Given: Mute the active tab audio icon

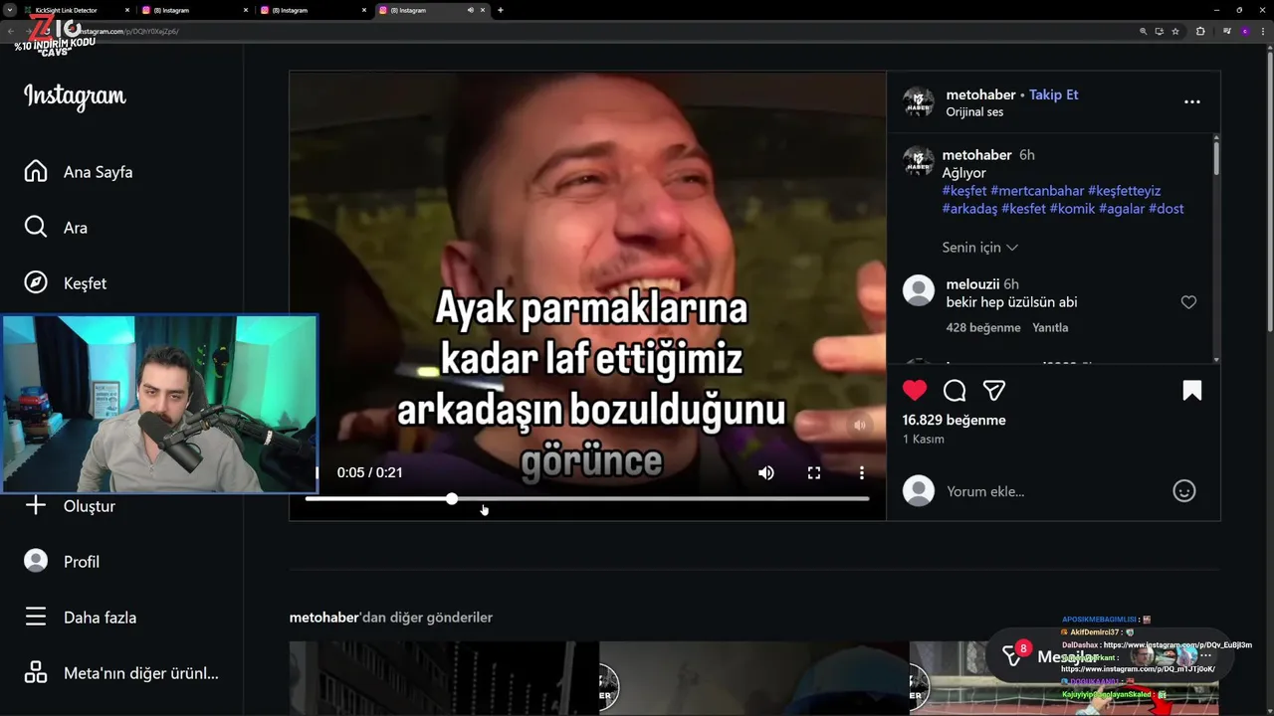Looking at the screenshot, I should (x=470, y=10).
